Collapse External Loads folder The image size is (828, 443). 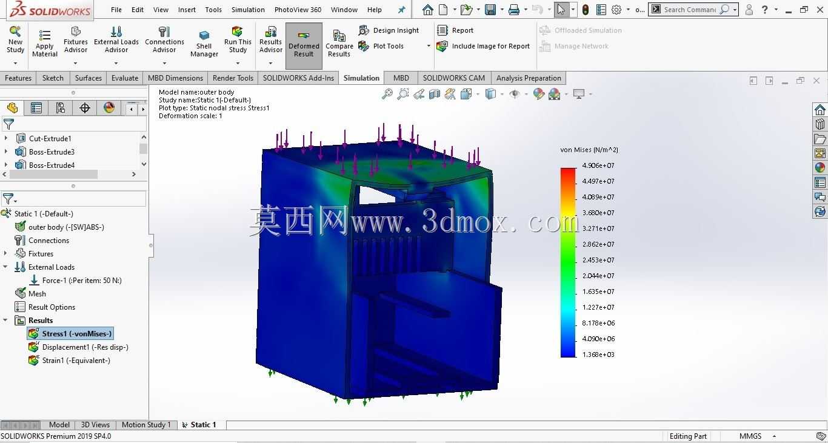[5, 267]
